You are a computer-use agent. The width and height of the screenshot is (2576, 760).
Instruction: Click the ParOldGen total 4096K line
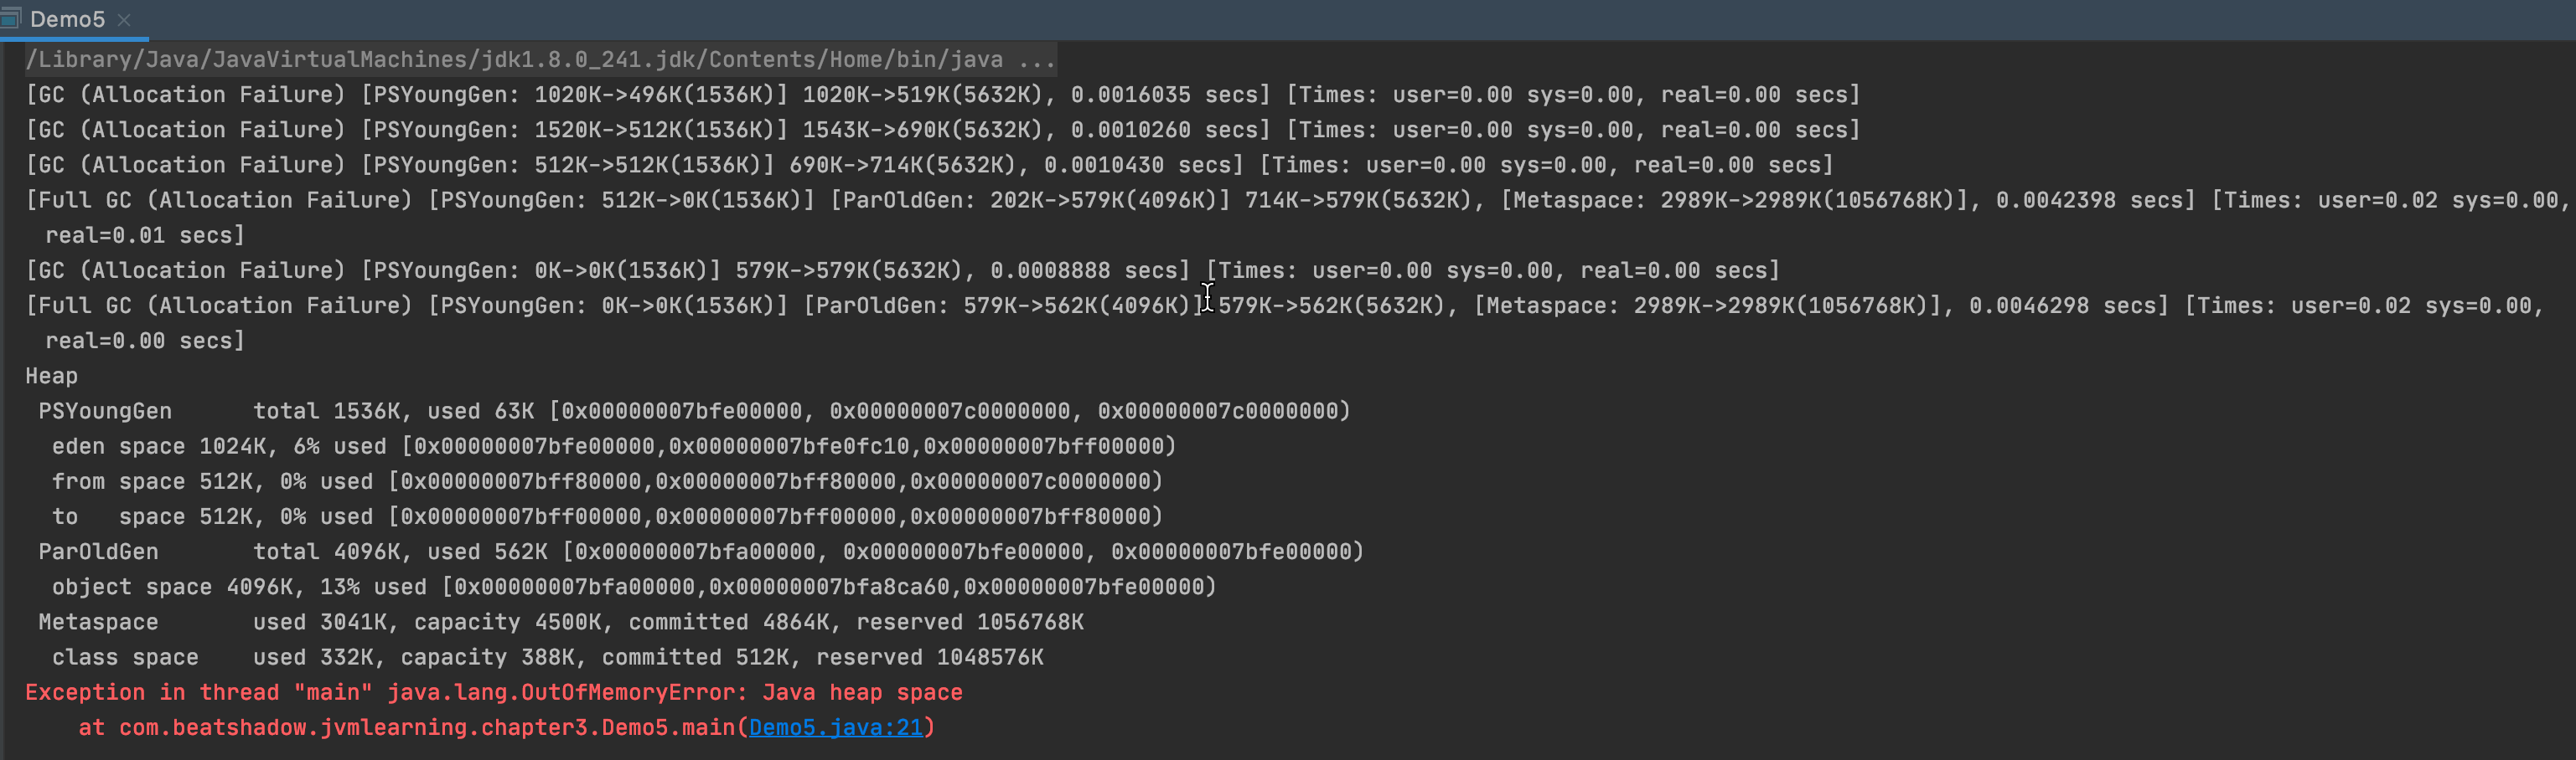click(x=700, y=552)
